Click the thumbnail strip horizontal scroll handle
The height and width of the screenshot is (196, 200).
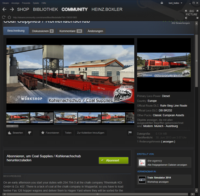(12, 126)
